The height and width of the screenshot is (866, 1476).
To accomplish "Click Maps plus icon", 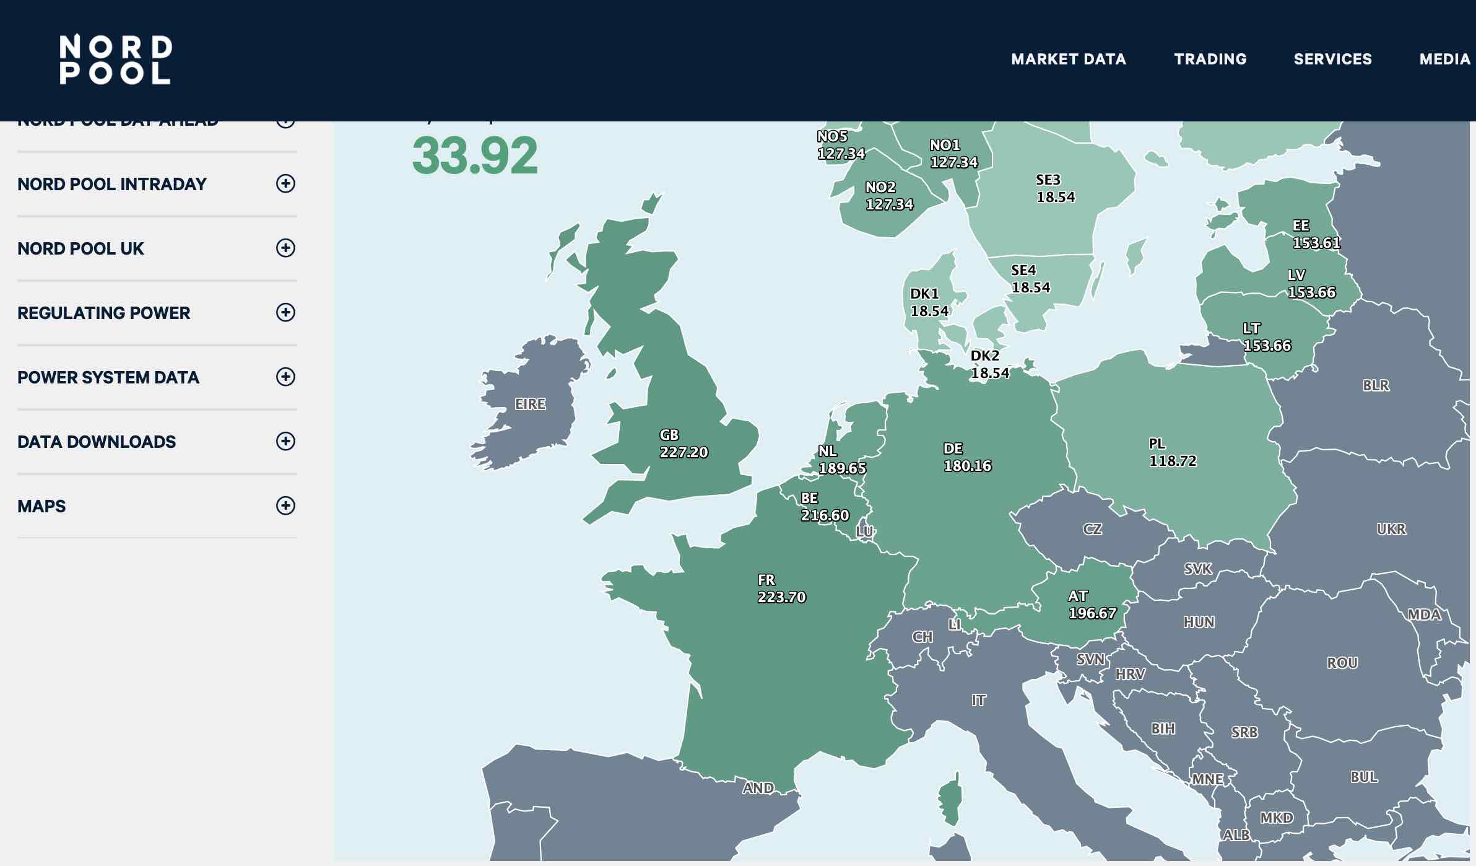I will [x=285, y=506].
